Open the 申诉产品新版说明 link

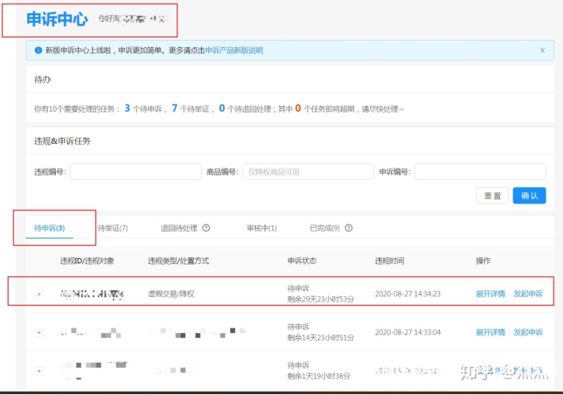234,51
